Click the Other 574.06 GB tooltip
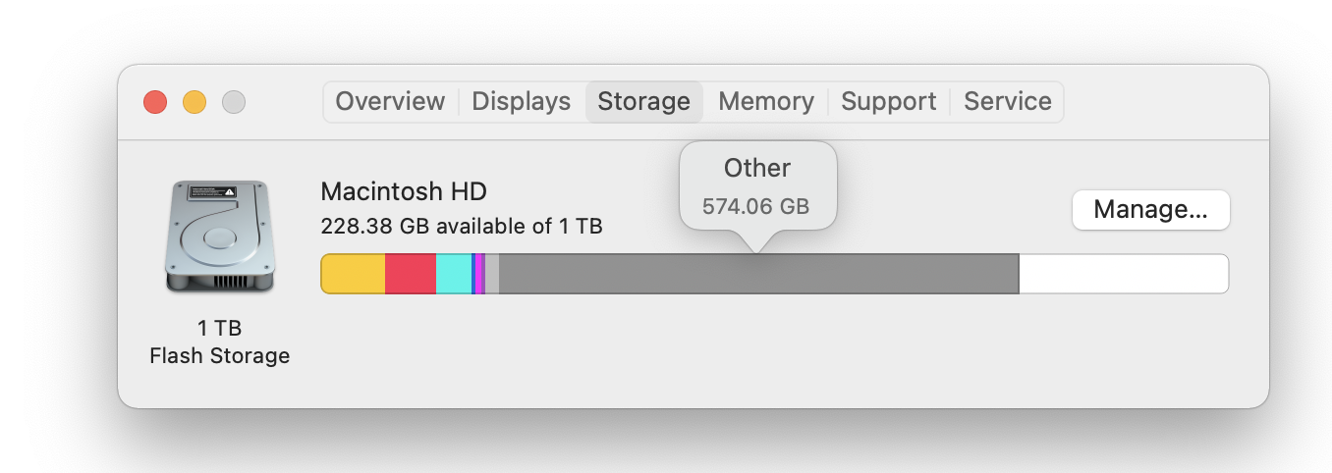 point(757,186)
